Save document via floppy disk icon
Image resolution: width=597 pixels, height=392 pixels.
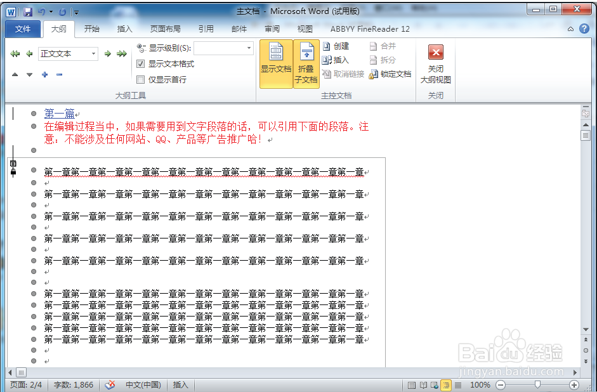tap(28, 12)
